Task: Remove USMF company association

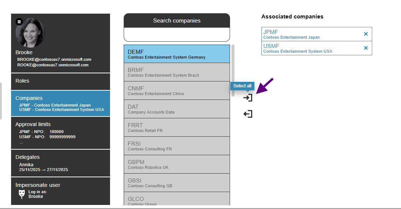Action: (366, 48)
